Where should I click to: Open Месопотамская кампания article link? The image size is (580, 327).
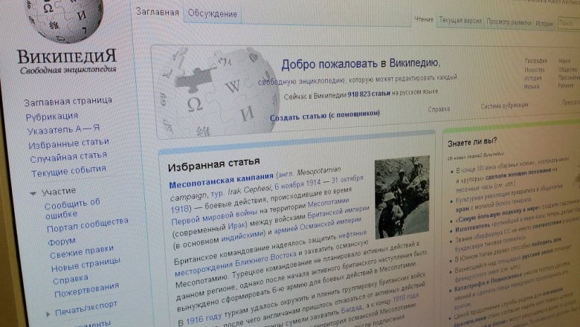point(221,180)
